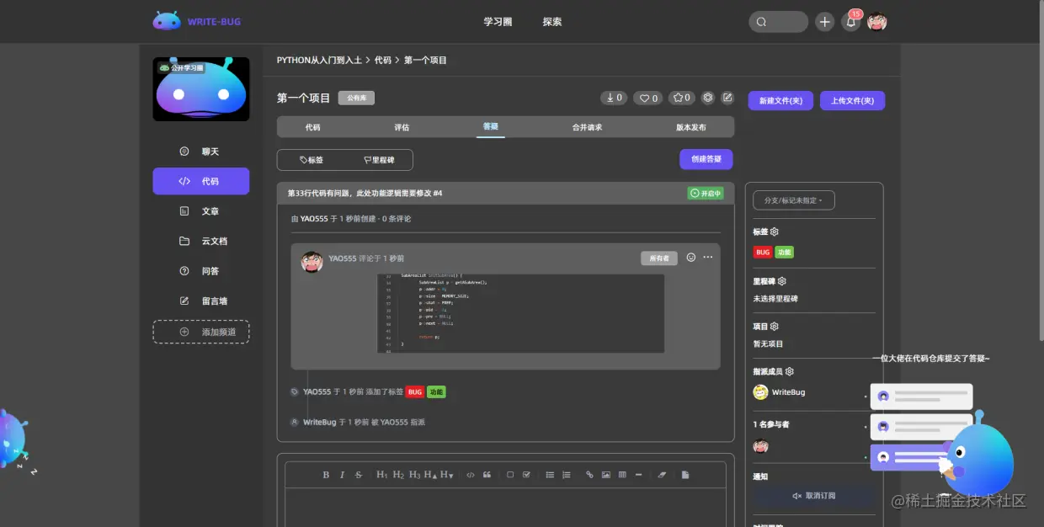This screenshot has height=527, width=1044.
Task: Toggle italic formatting in the editor toolbar
Action: (x=341, y=474)
